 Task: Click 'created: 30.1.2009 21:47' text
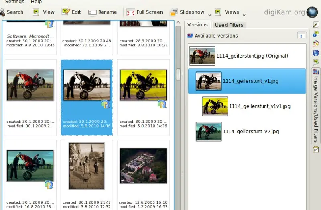tap(87, 202)
